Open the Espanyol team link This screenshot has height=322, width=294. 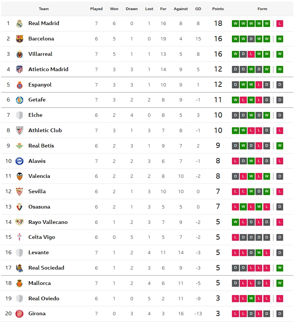click(x=40, y=85)
